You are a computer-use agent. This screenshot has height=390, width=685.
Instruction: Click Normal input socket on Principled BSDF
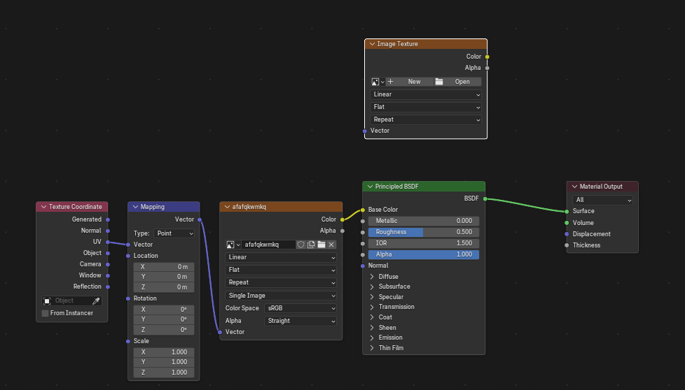coord(363,266)
